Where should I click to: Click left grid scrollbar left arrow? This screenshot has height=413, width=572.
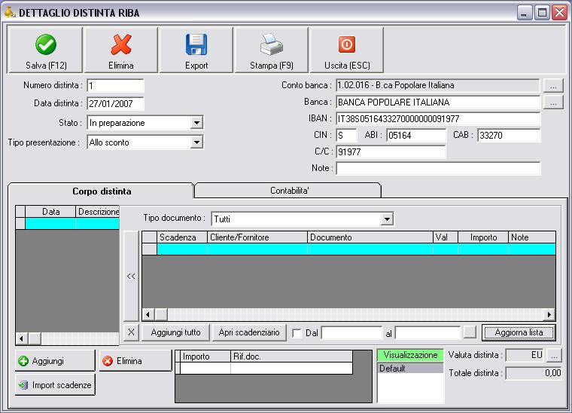(22, 338)
